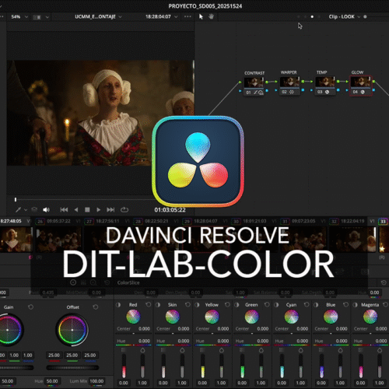Click the Cyan saturation 1.00 field

tap(300, 383)
